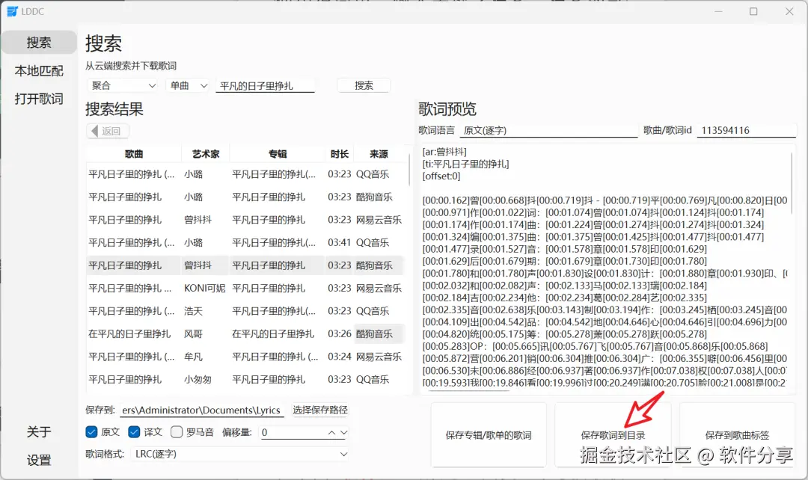Viewport: 808px width, 480px height.
Task: Expand the 聚合 source dropdown
Action: tap(123, 85)
